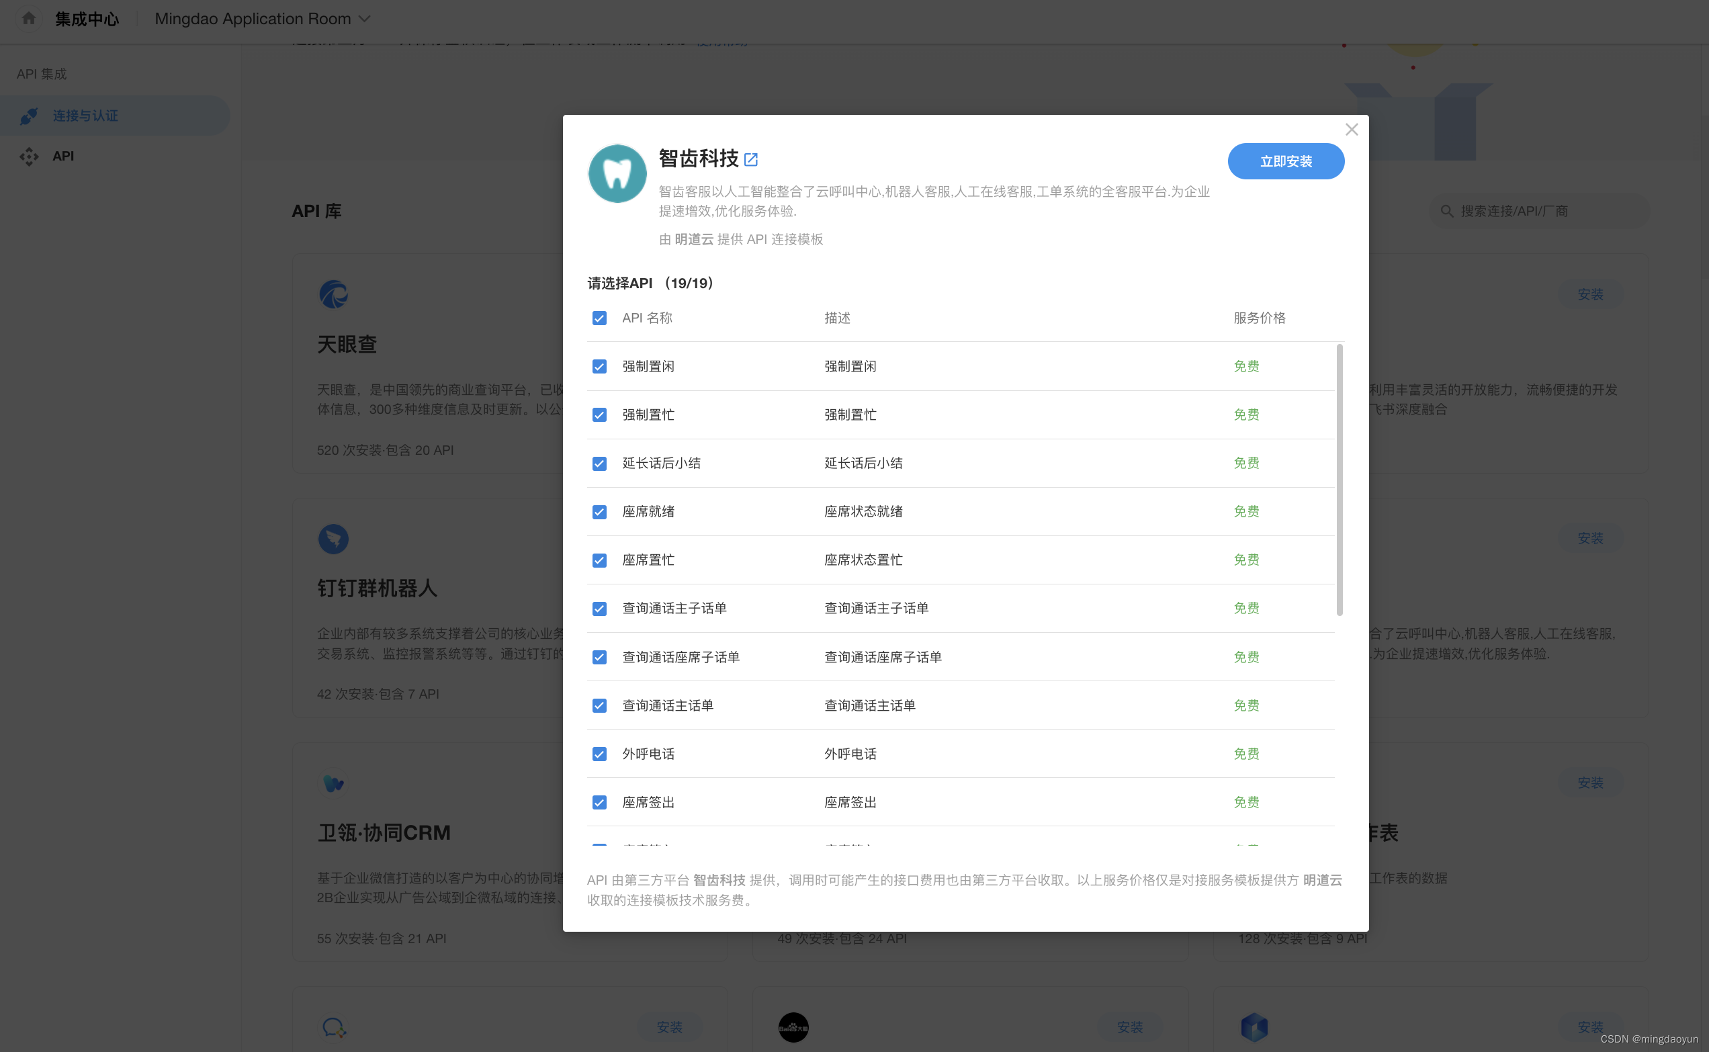The height and width of the screenshot is (1052, 1709).
Task: Click 集成中心 in the top bar
Action: (x=86, y=19)
